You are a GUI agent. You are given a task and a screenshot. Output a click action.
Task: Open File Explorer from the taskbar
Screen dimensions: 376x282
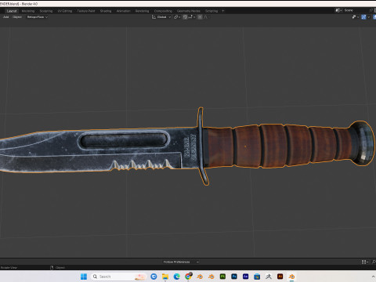point(165,277)
